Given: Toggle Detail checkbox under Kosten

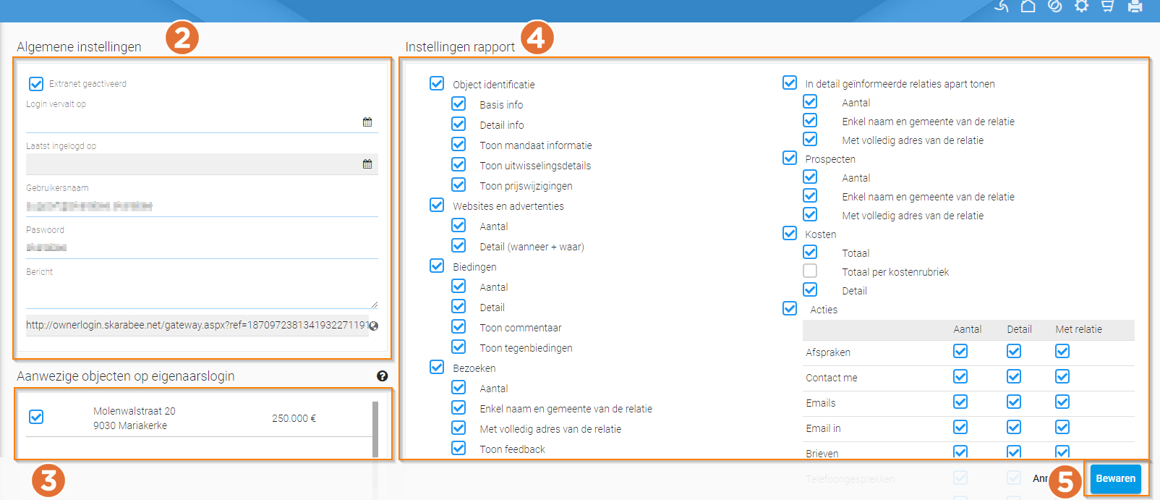Looking at the screenshot, I should (810, 289).
